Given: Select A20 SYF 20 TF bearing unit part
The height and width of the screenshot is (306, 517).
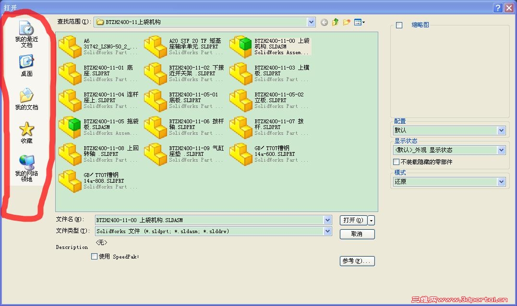Looking at the screenshot, I should tap(184, 47).
